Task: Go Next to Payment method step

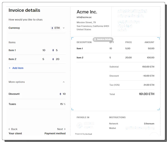Action: point(60,129)
